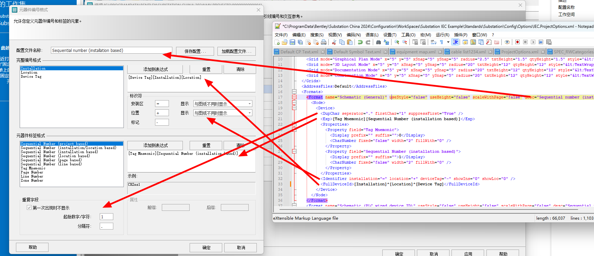Open the Function List panel icon
594x256 pixels.
click(x=489, y=42)
